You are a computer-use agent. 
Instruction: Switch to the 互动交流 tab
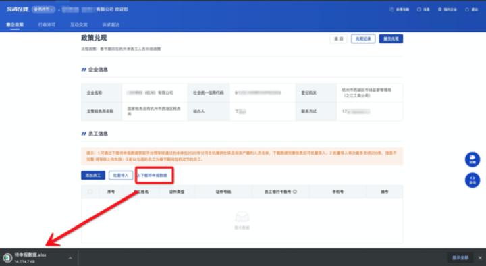79,24
